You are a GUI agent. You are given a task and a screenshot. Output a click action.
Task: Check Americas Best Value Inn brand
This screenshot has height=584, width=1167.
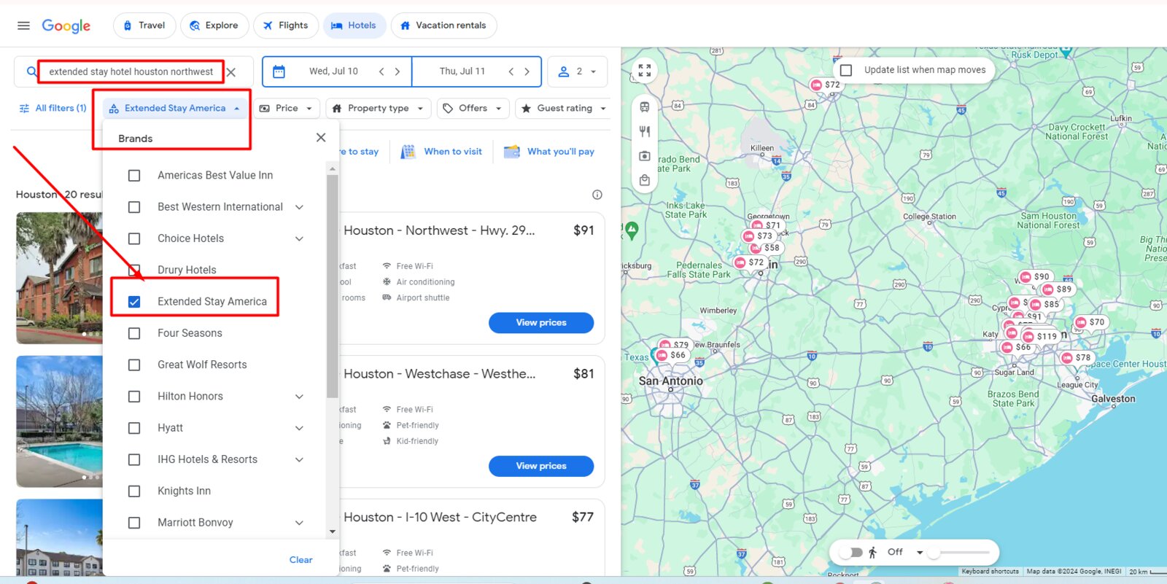[x=134, y=176]
